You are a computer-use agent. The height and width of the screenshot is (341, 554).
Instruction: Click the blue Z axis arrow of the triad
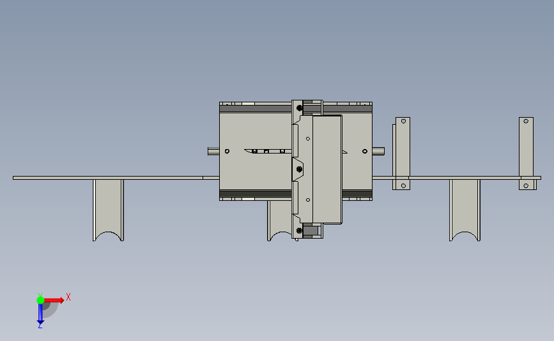pos(40,314)
